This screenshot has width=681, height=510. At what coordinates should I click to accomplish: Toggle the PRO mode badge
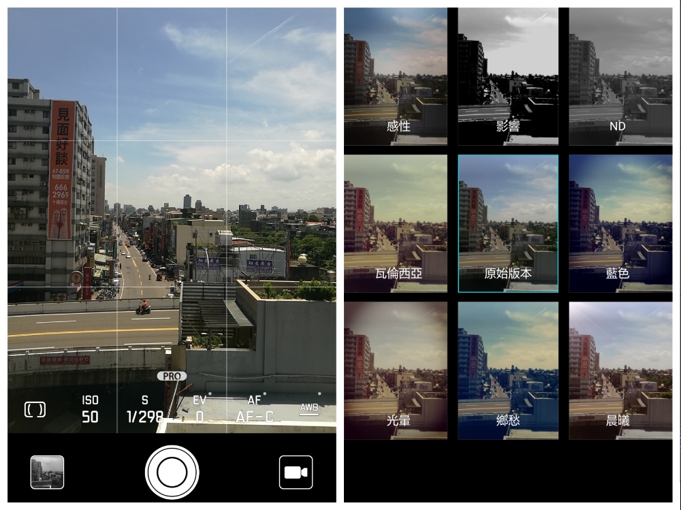pos(172,376)
